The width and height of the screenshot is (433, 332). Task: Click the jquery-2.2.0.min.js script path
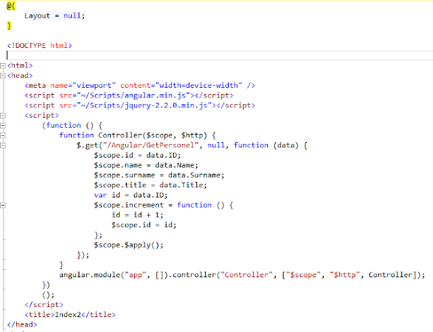pos(144,105)
